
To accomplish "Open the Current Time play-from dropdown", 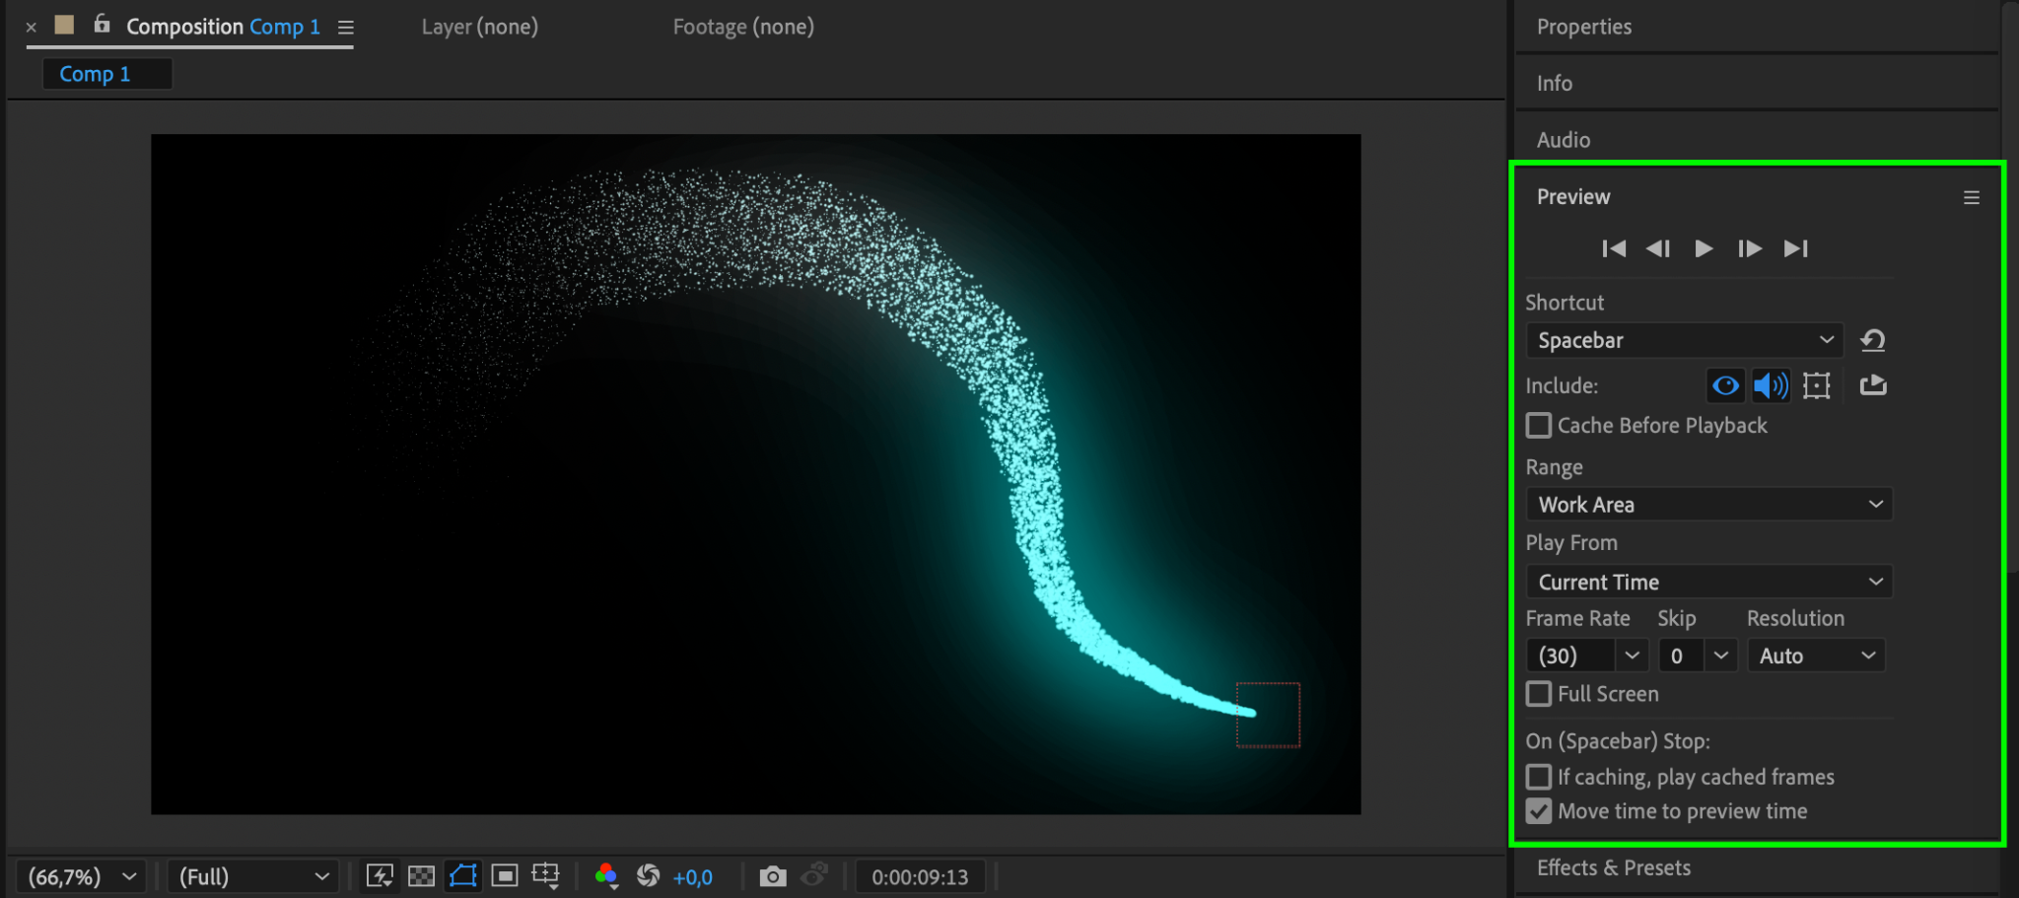I will 1709,582.
